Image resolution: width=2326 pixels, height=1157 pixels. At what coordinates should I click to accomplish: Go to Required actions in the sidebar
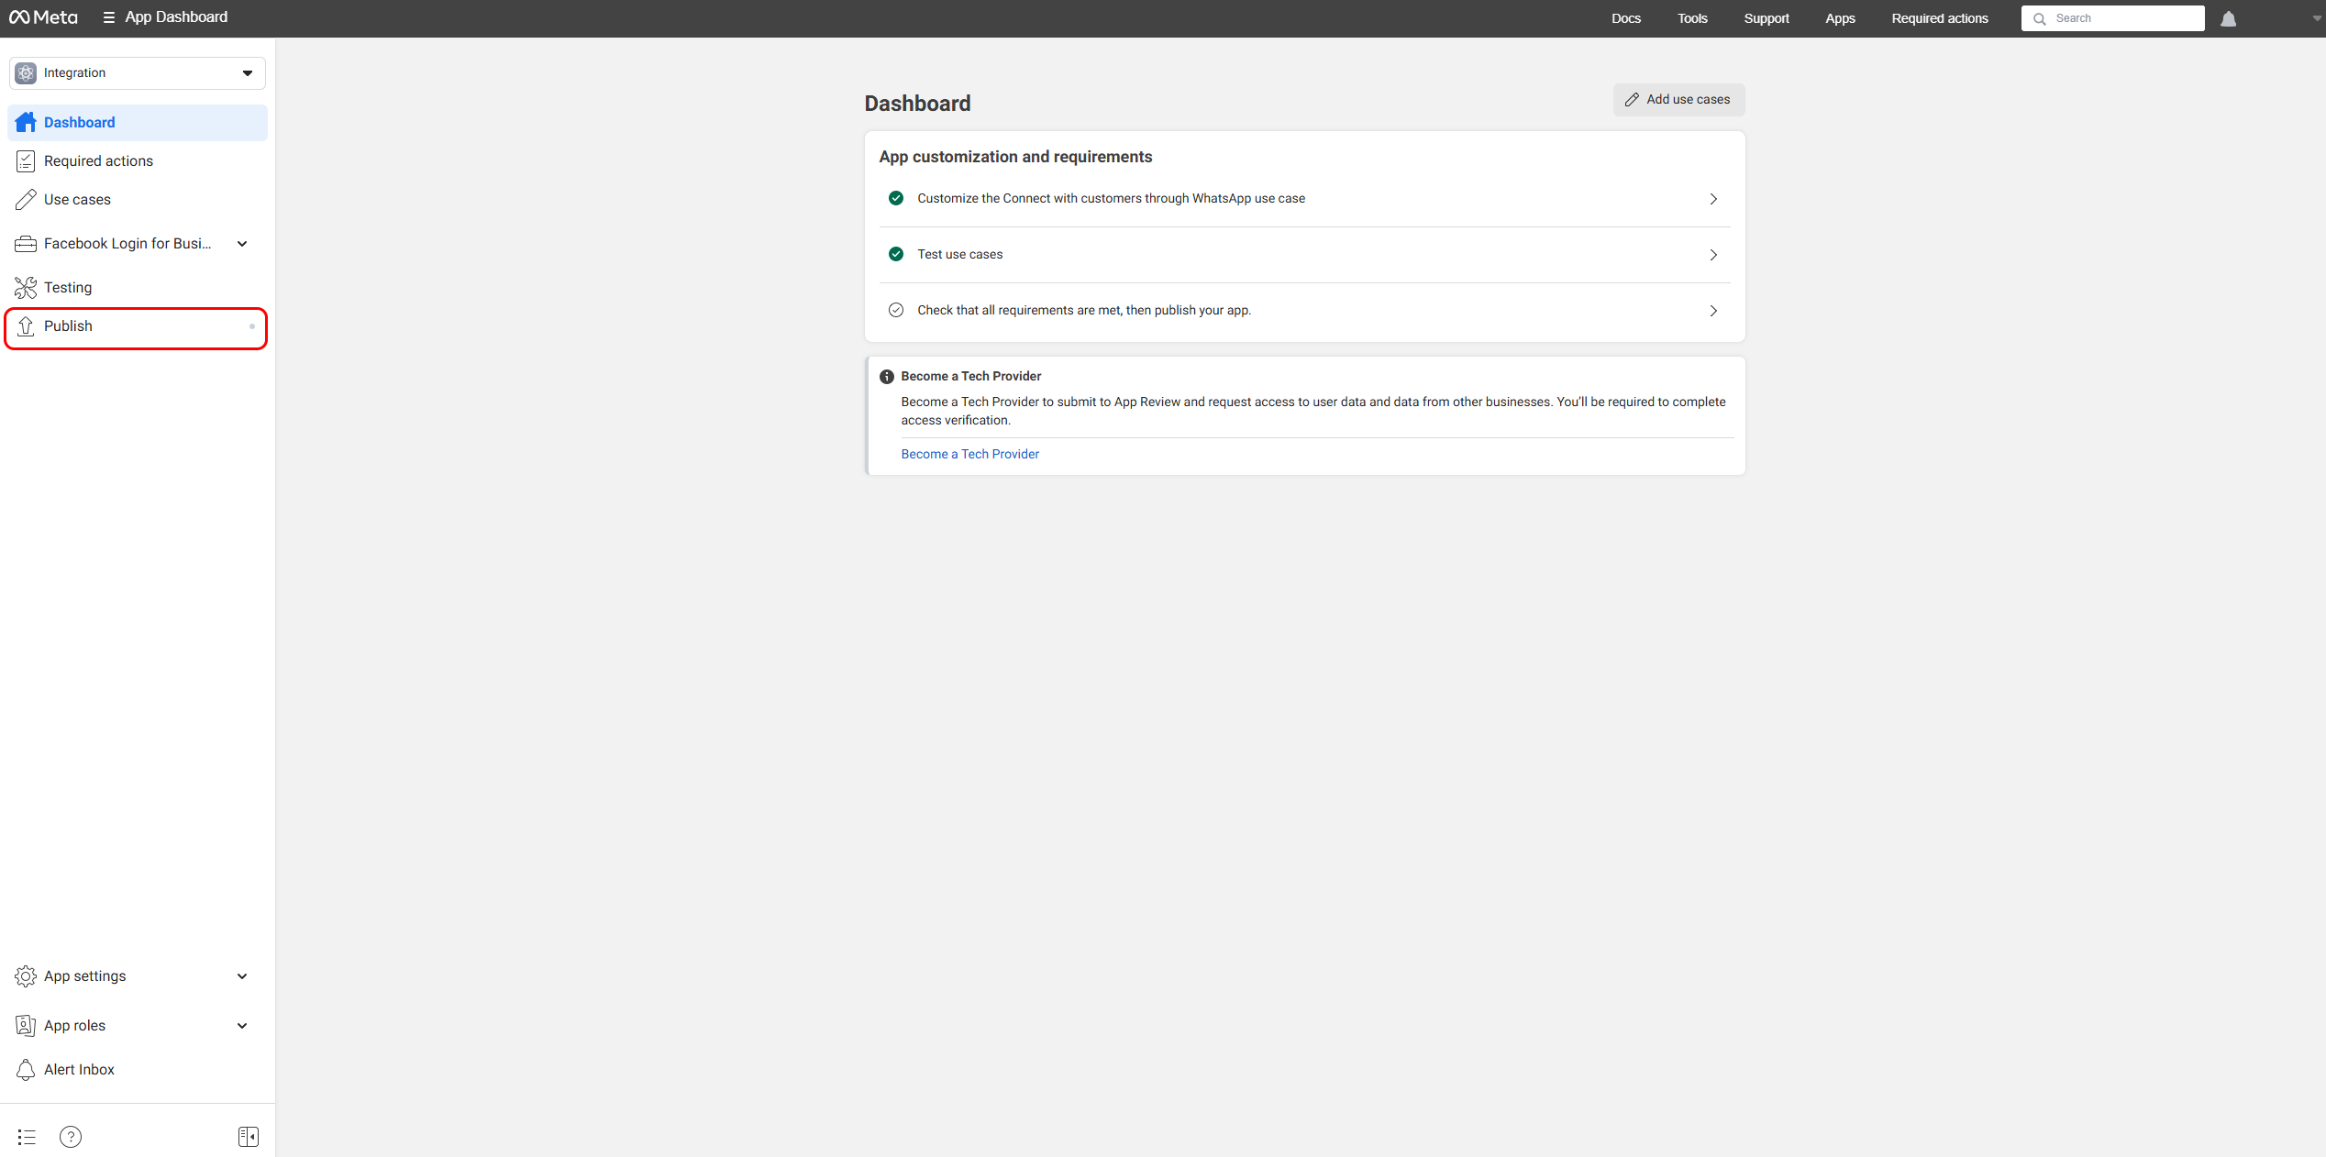coord(138,161)
